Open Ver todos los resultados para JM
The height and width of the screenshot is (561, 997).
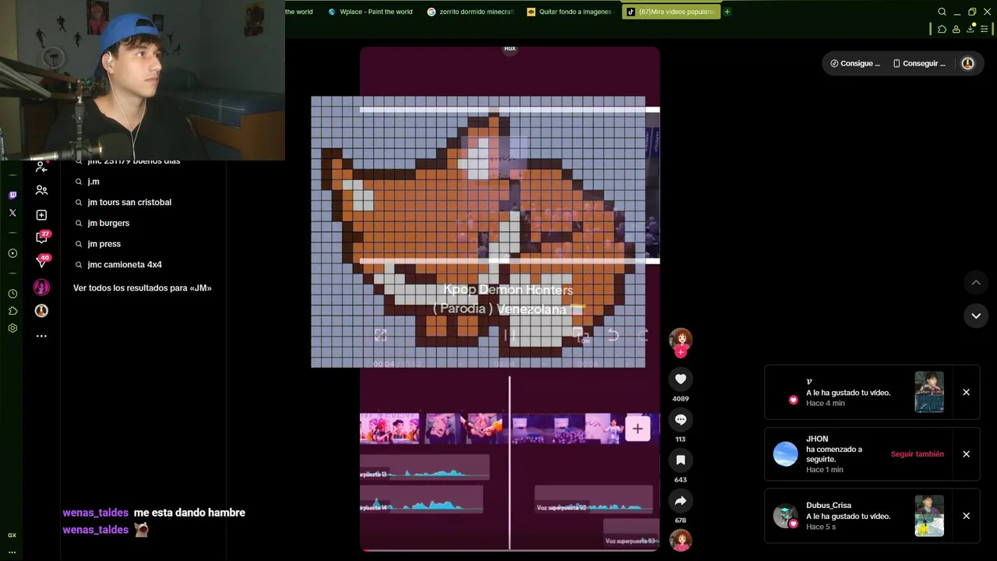143,288
